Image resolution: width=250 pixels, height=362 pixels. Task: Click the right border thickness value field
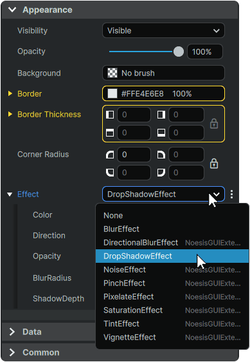pos(186,115)
